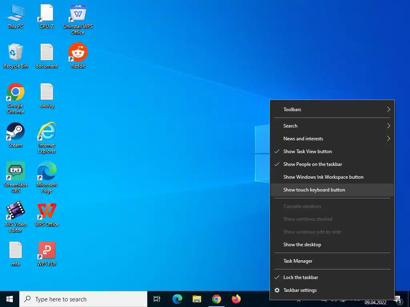This screenshot has width=410, height=307.
Task: Click the 09.04.2022 date in the taskbar
Action: (376, 303)
